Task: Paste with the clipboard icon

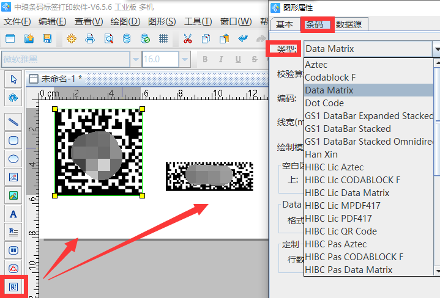Action: (224, 38)
